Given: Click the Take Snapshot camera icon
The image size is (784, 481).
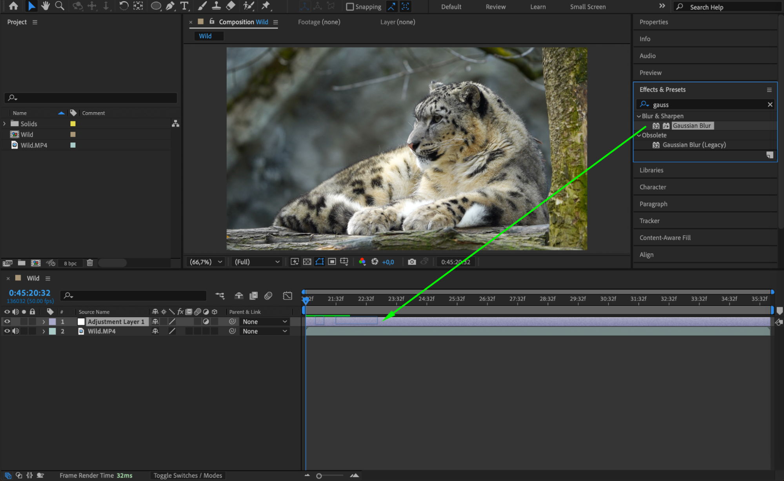Looking at the screenshot, I should 411,262.
